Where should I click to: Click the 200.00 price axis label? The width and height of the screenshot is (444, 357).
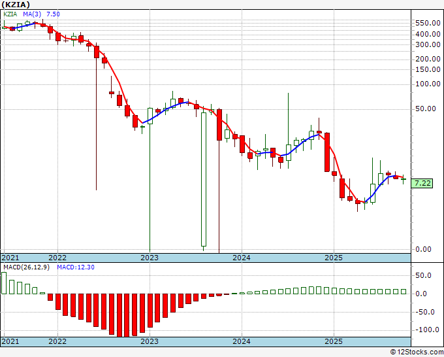(x=428, y=59)
